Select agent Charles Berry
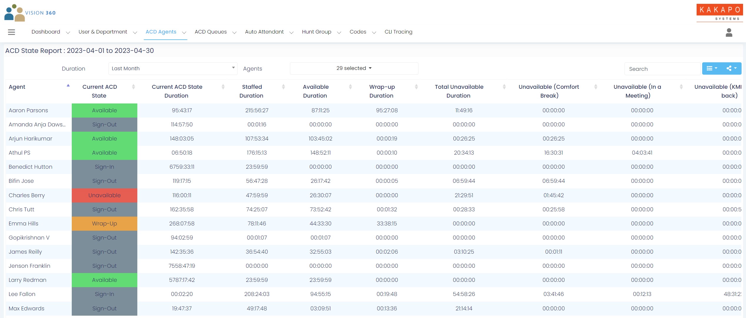Image resolution: width=746 pixels, height=318 pixels. click(27, 195)
